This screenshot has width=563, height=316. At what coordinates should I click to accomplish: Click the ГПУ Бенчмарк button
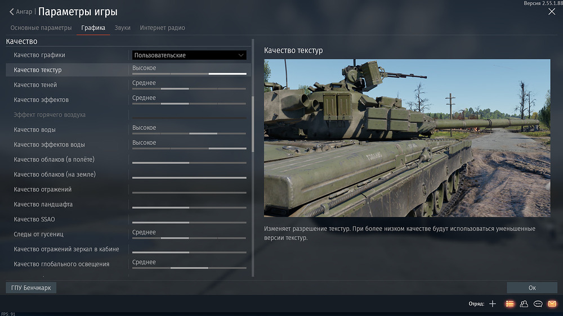coord(31,288)
